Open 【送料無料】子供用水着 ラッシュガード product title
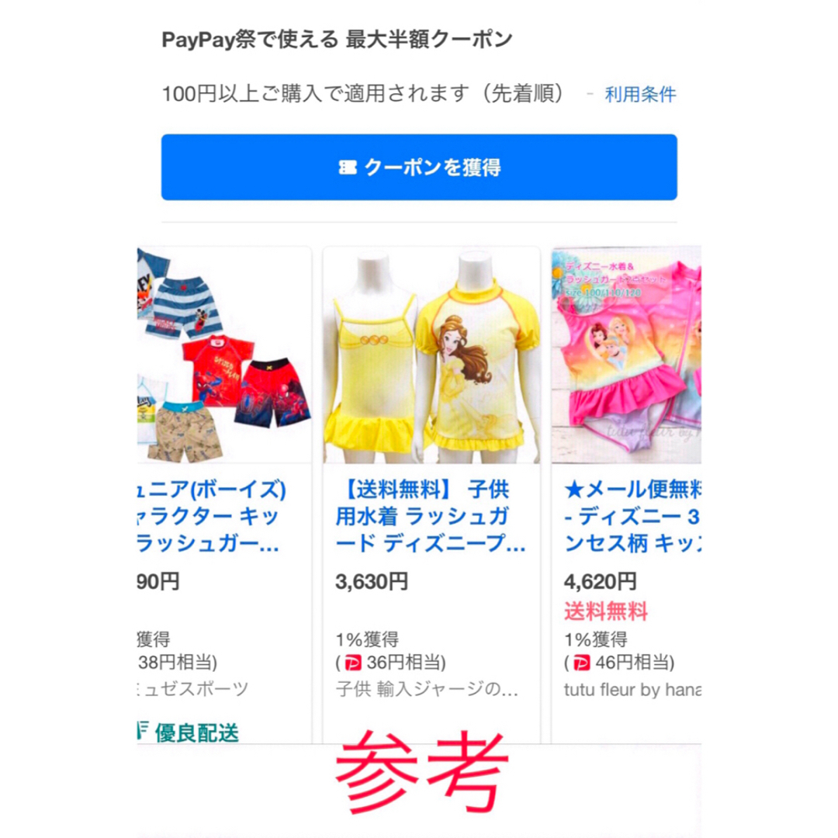This screenshot has width=838, height=838. point(431,516)
